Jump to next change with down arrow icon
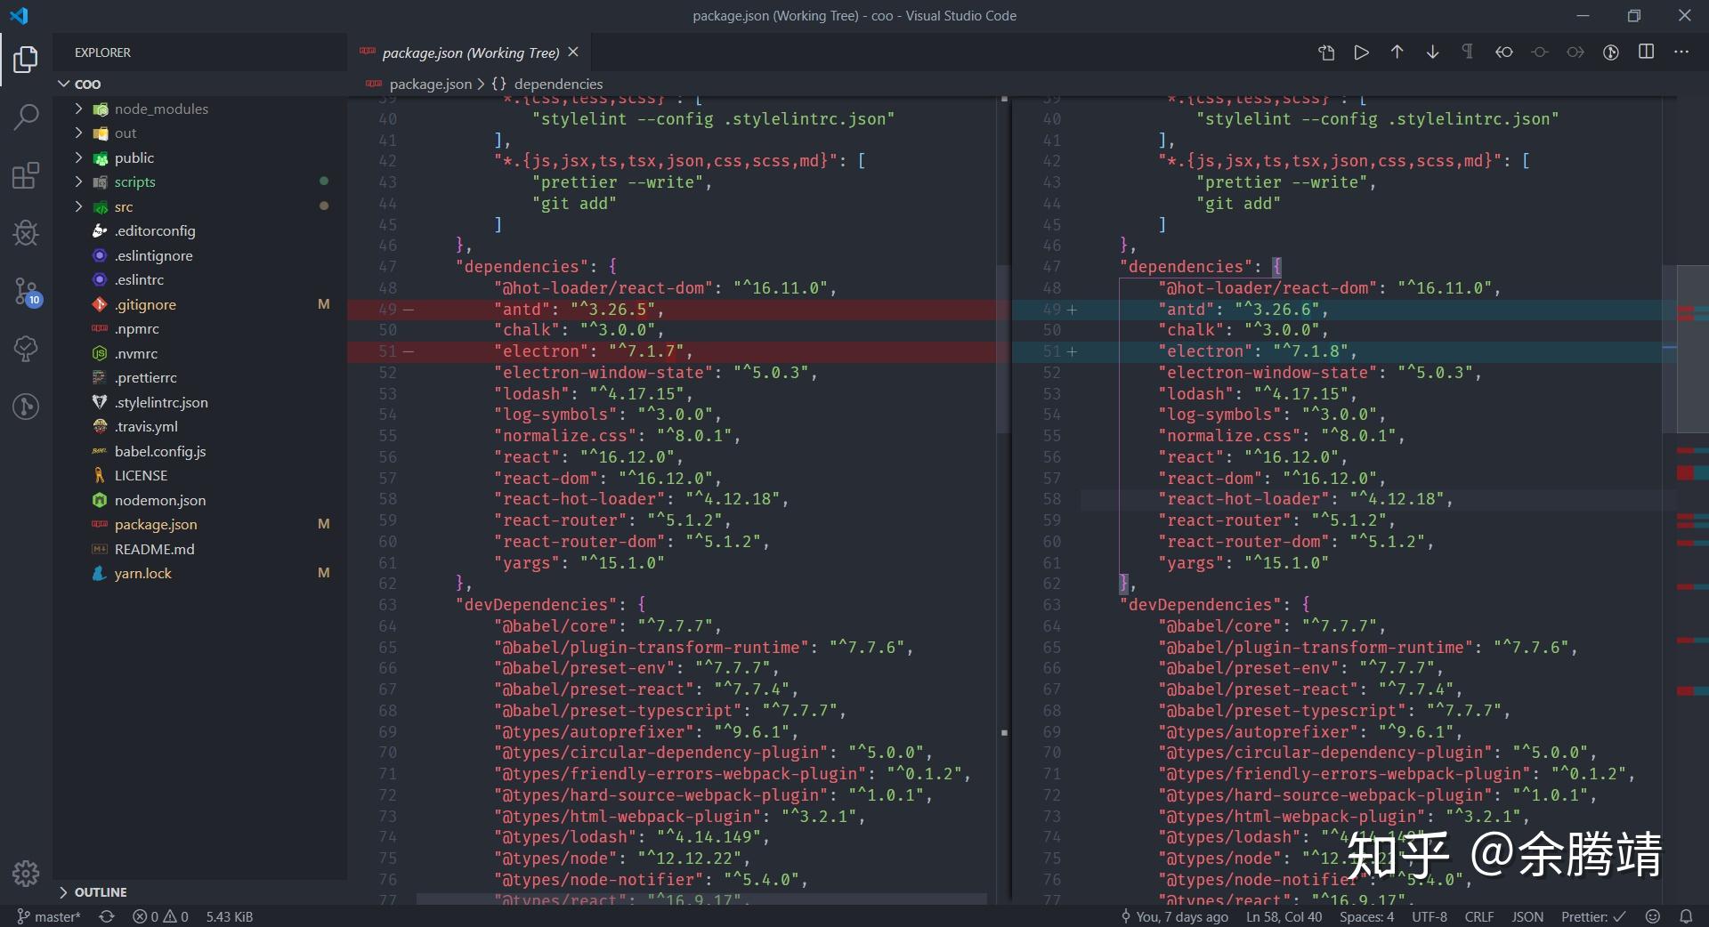 1432,52
